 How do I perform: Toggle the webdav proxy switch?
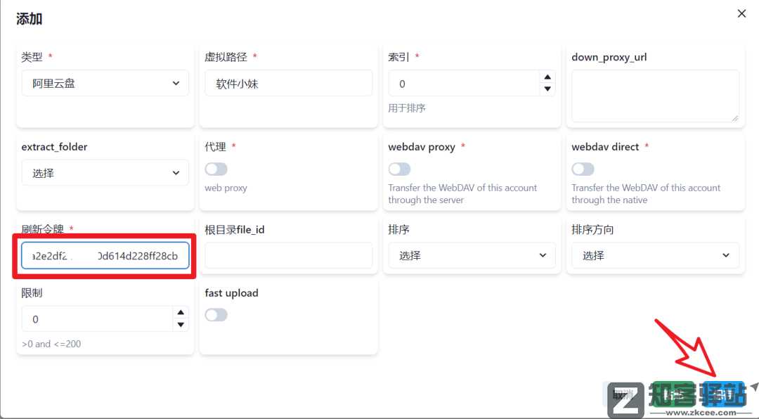click(x=399, y=169)
